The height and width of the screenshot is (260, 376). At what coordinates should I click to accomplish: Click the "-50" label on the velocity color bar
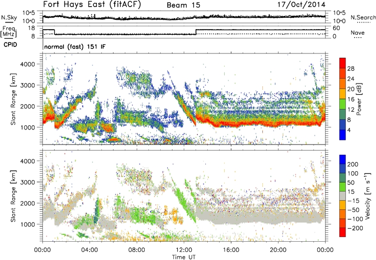pyautogui.click(x=353, y=210)
